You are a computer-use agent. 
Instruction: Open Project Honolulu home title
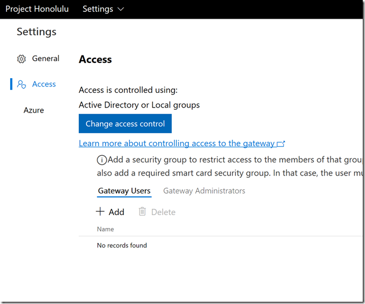37,9
